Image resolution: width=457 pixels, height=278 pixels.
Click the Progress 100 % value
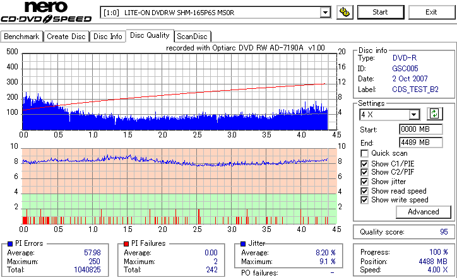[x=438, y=252]
